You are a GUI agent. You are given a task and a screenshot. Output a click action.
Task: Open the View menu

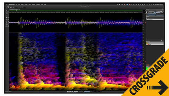coord(42,4)
